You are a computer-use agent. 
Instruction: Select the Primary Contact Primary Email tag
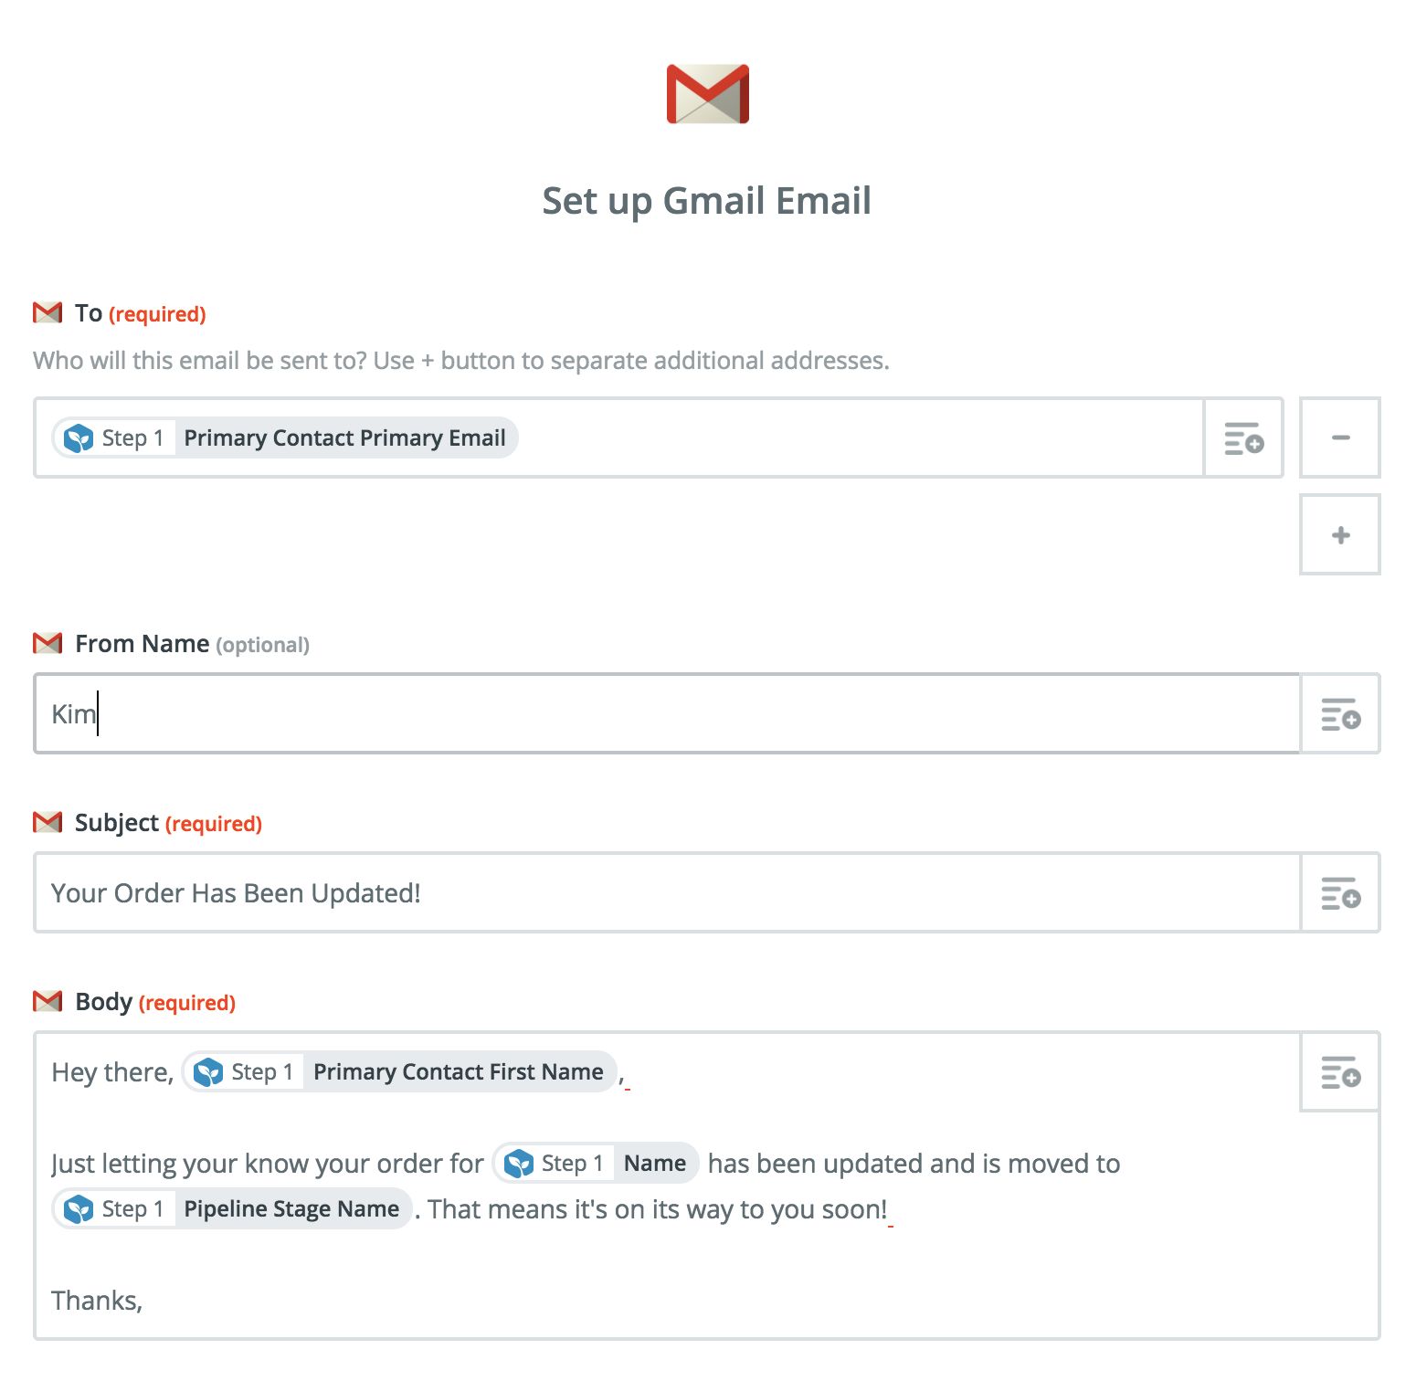286,438
